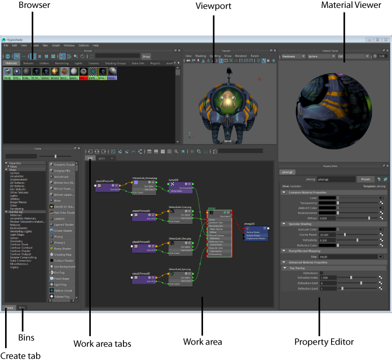Select Surface Shader in the Create list

(x=64, y=261)
